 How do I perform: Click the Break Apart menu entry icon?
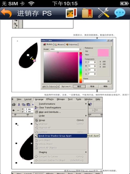click(x=36, y=136)
